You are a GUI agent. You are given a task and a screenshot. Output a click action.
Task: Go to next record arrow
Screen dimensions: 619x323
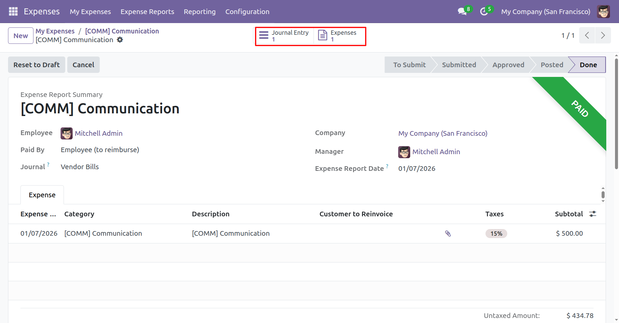(x=603, y=35)
